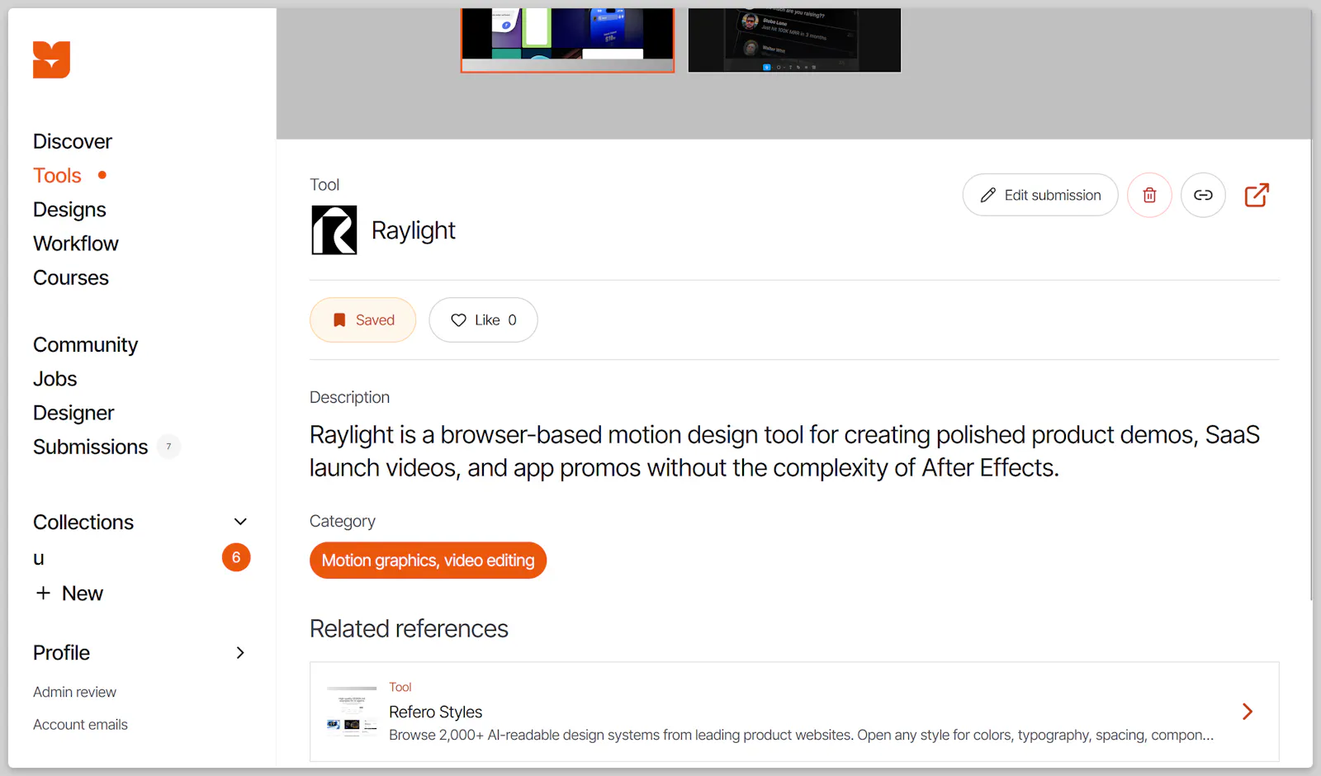Screen dimensions: 1321x776
Task: Open Admin review link
Action: coord(74,692)
